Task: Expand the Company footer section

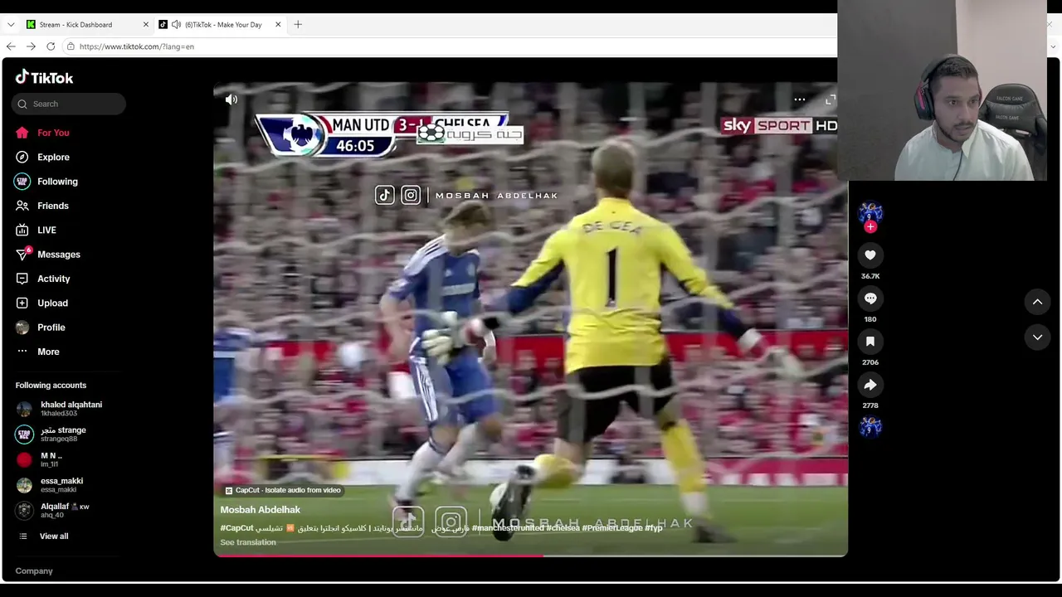Action: (x=34, y=571)
